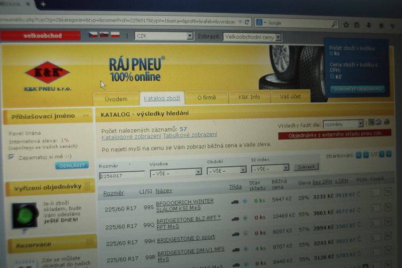Open the O firmě tab
Viewport: 402px width, 268px height.
click(x=207, y=97)
